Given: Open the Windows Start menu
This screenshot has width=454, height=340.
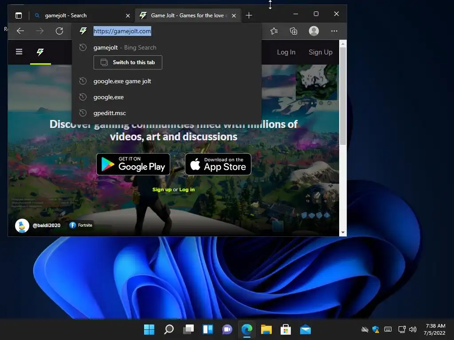Looking at the screenshot, I should coord(149,329).
